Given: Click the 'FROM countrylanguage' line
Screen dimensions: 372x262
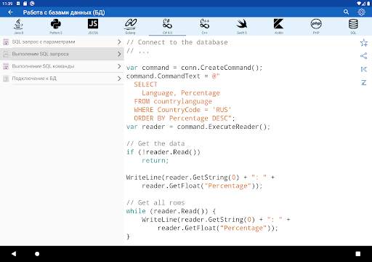Looking at the screenshot, I should 173,101.
